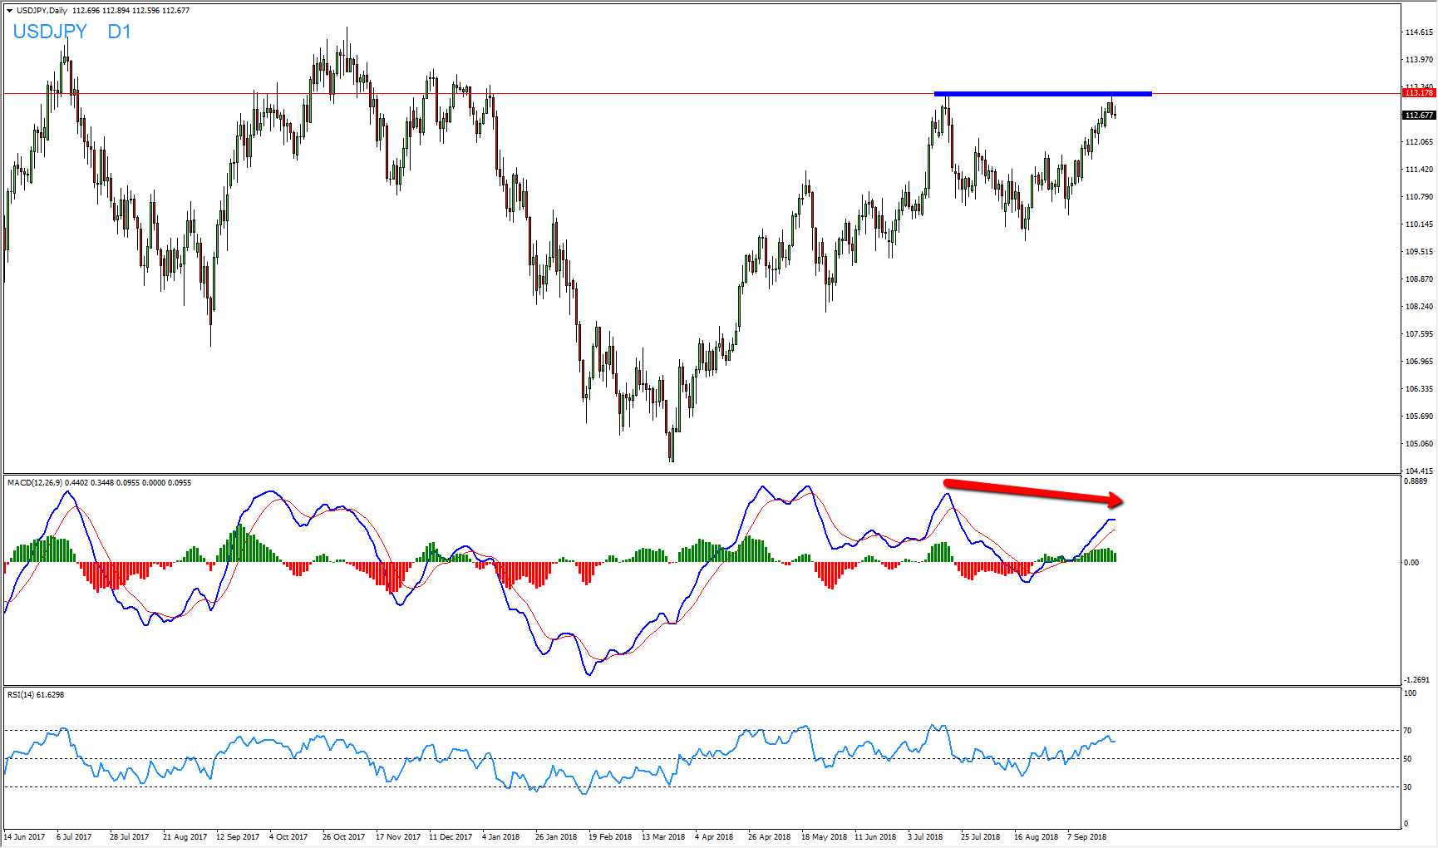Select the blue D1 timeframe label
The height and width of the screenshot is (848, 1438).
[x=119, y=32]
